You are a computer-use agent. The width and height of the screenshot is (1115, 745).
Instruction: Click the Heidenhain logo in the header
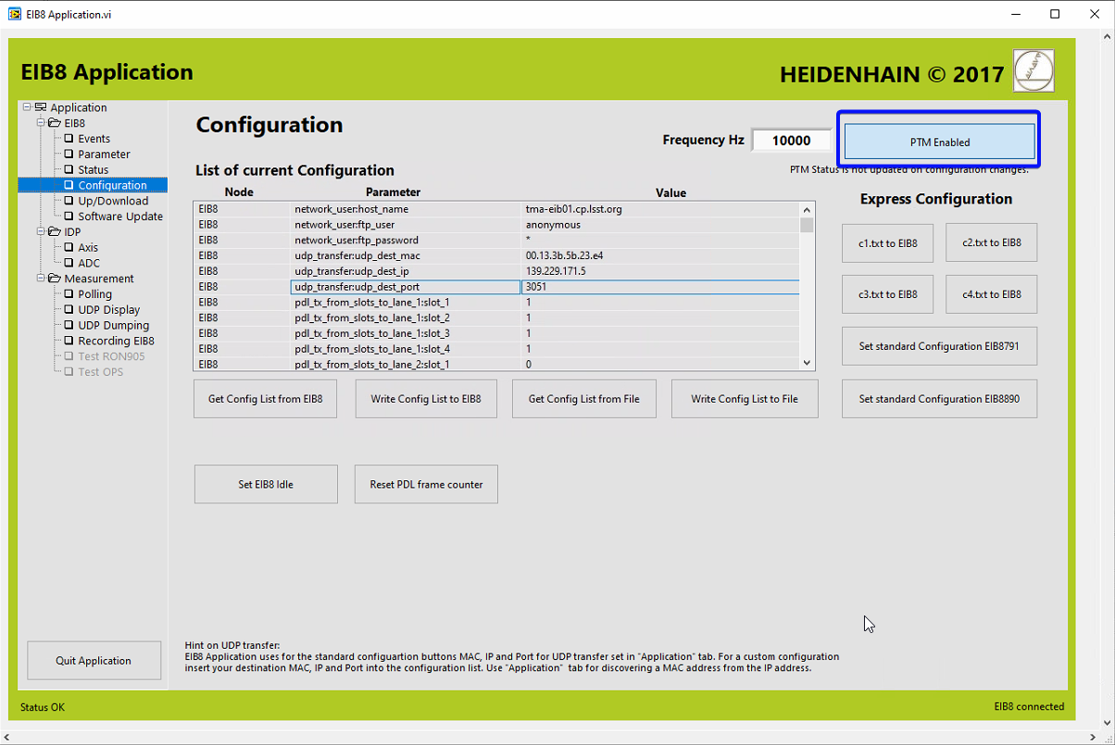coord(1034,70)
